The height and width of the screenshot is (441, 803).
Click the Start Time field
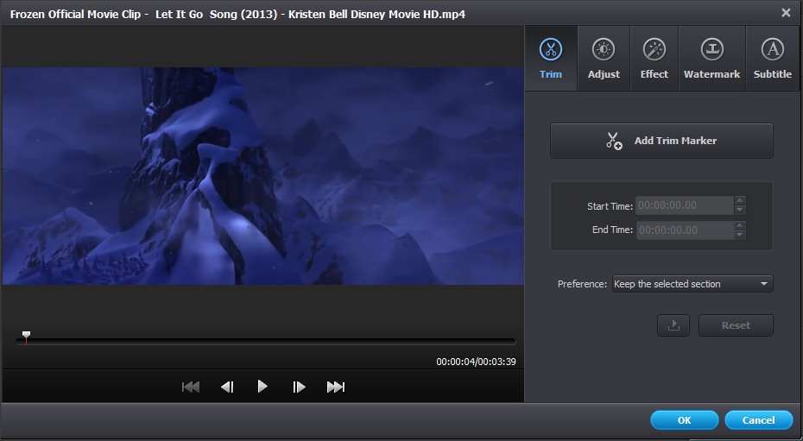686,205
